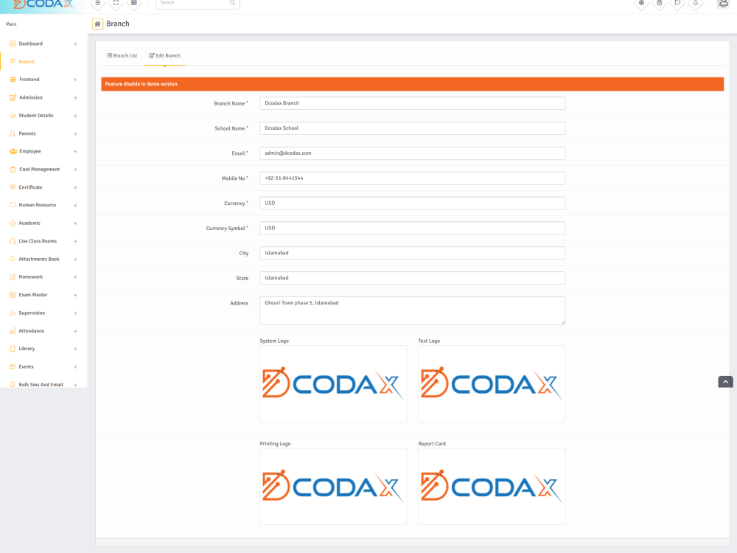The image size is (737, 553).
Task: Click the Academic house icon
Action: pyautogui.click(x=13, y=223)
